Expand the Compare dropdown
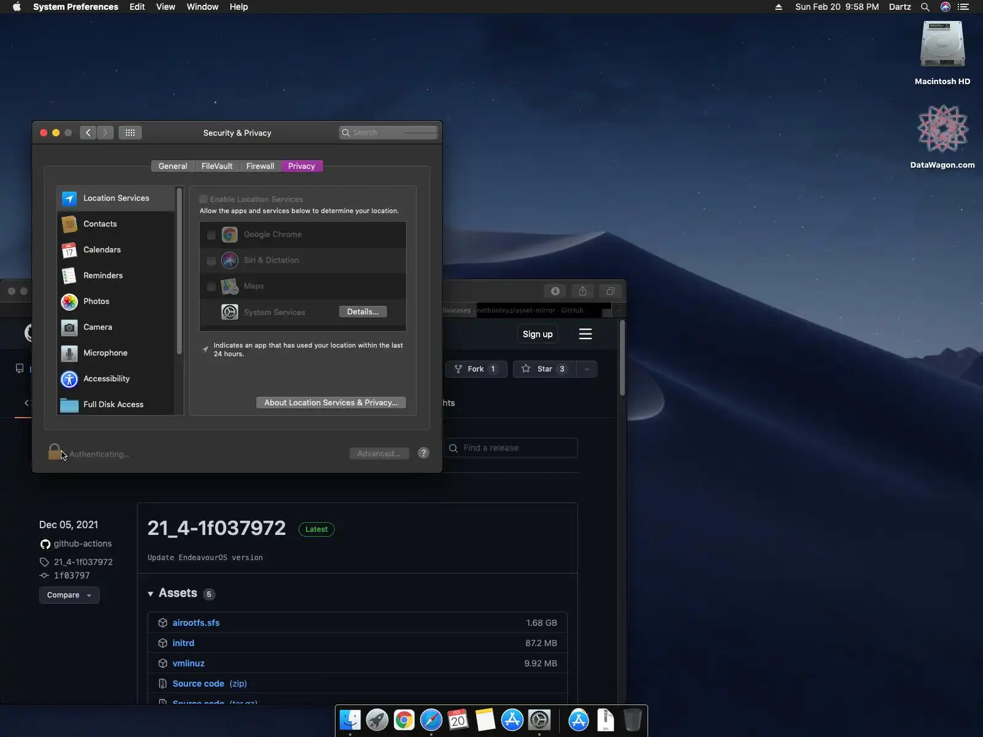This screenshot has width=983, height=737. click(69, 595)
